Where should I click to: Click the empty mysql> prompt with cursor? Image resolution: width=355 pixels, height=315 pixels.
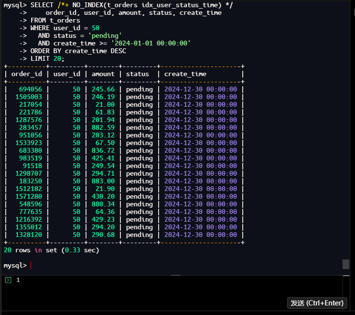[x=17, y=265]
